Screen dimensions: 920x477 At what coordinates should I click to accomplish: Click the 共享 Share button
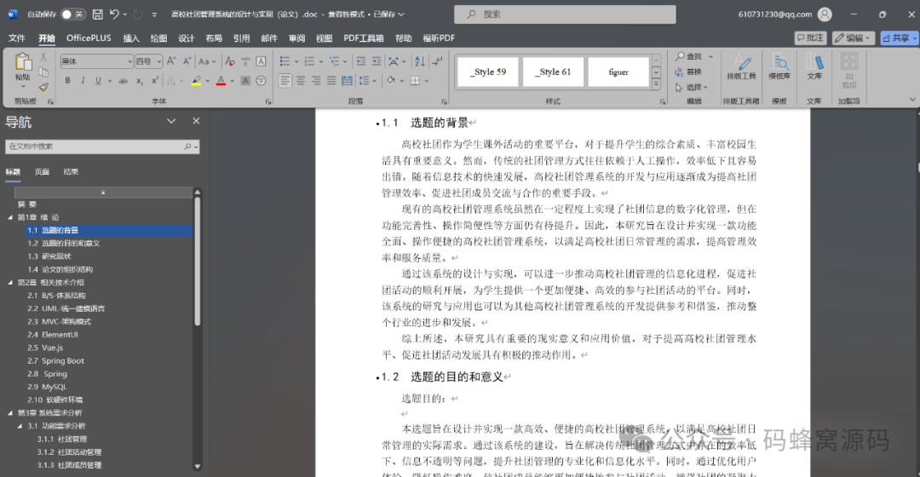coord(899,38)
